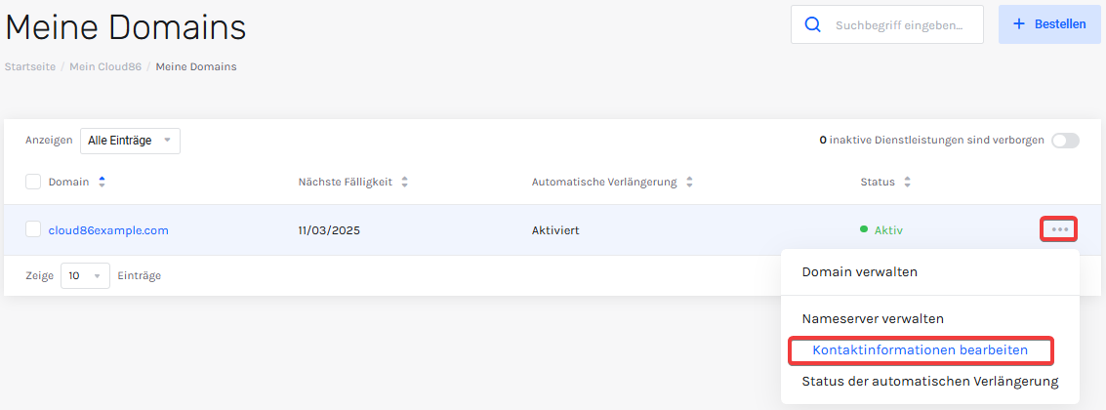Sort by Status column arrows
This screenshot has height=410, width=1106.
point(907,183)
